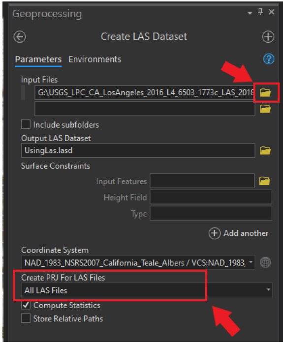
Task: Open the Geoprocessing pane options arrow
Action: [250, 13]
